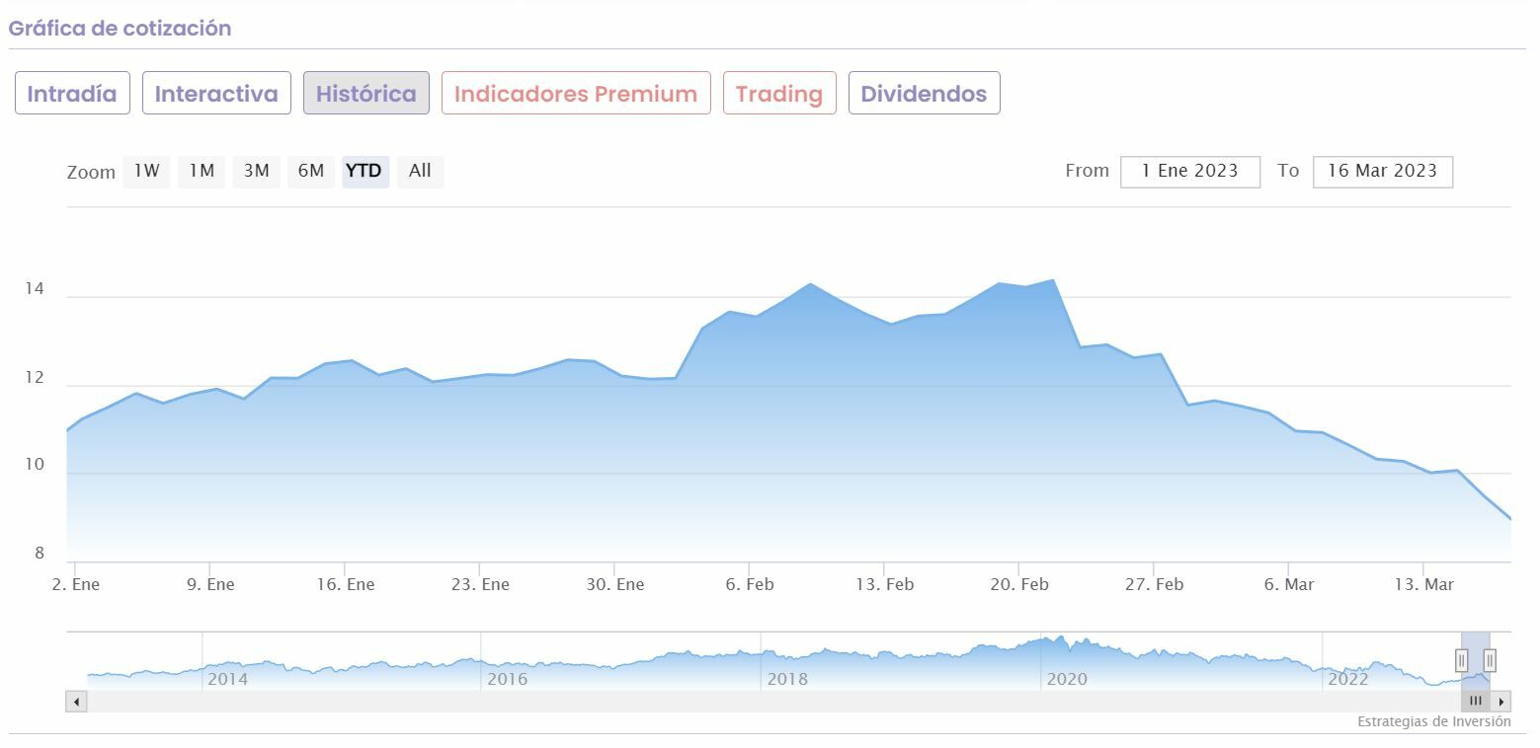This screenshot has width=1540, height=748.
Task: Open the Trading tab
Action: coord(779,94)
